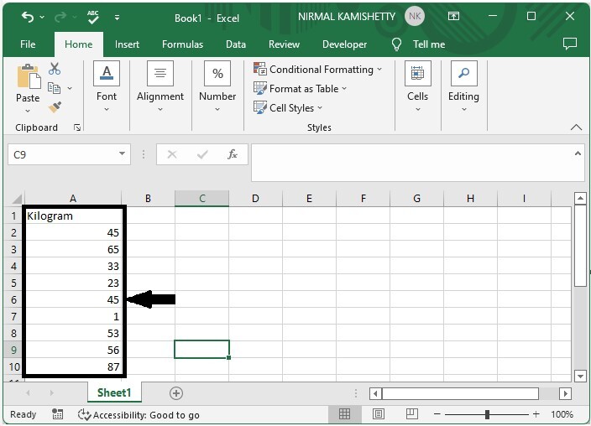Screen dimensions: 591x426
Task: Switch to the Data tab
Action: pyautogui.click(x=236, y=44)
